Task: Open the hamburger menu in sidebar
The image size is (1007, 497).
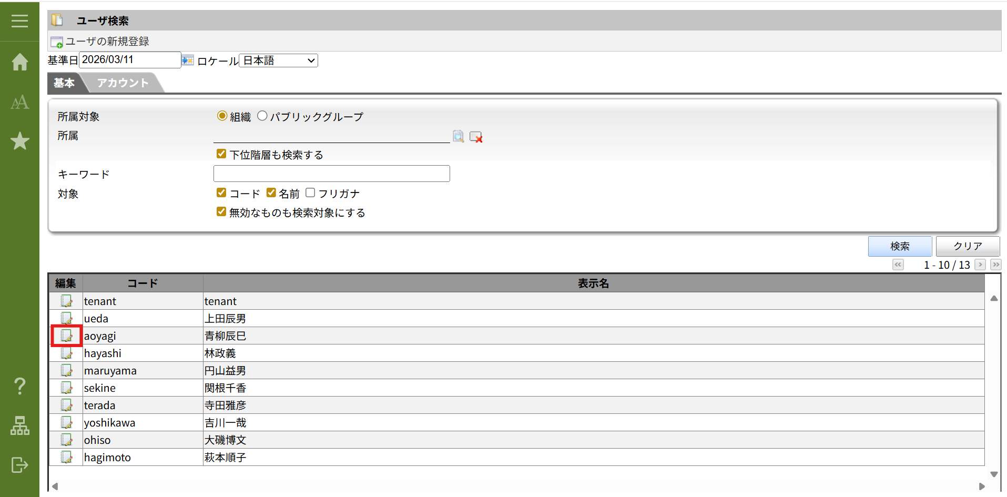Action: pos(19,21)
